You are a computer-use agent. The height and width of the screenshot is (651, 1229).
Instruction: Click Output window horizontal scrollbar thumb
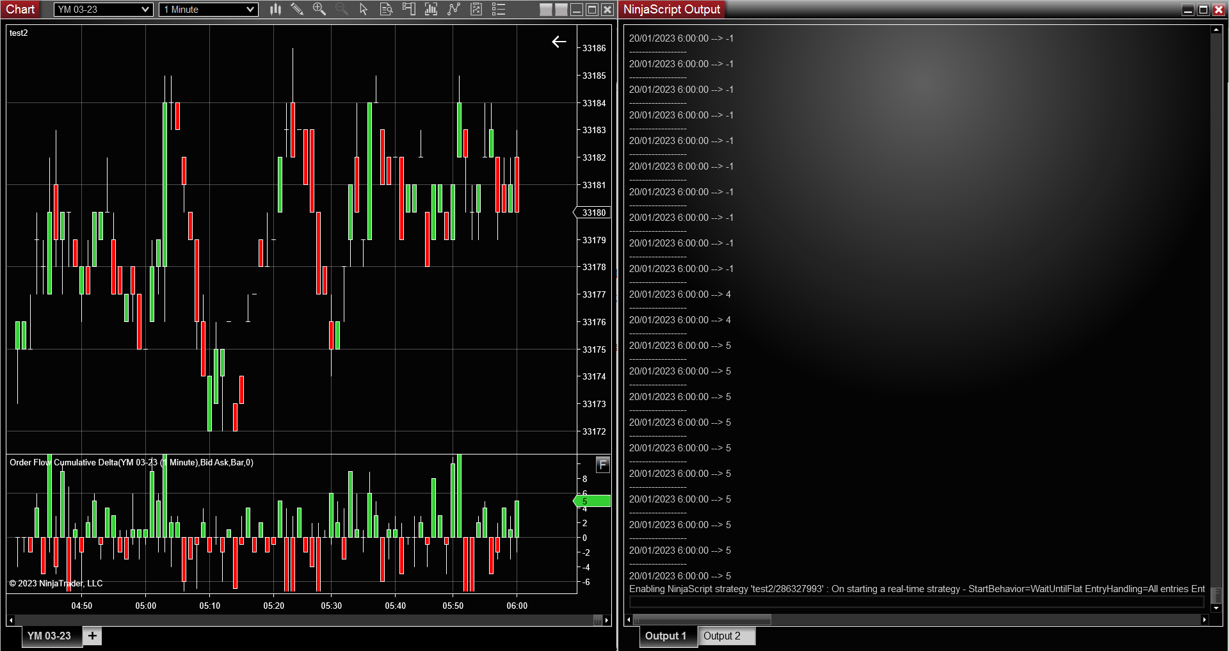(x=702, y=620)
